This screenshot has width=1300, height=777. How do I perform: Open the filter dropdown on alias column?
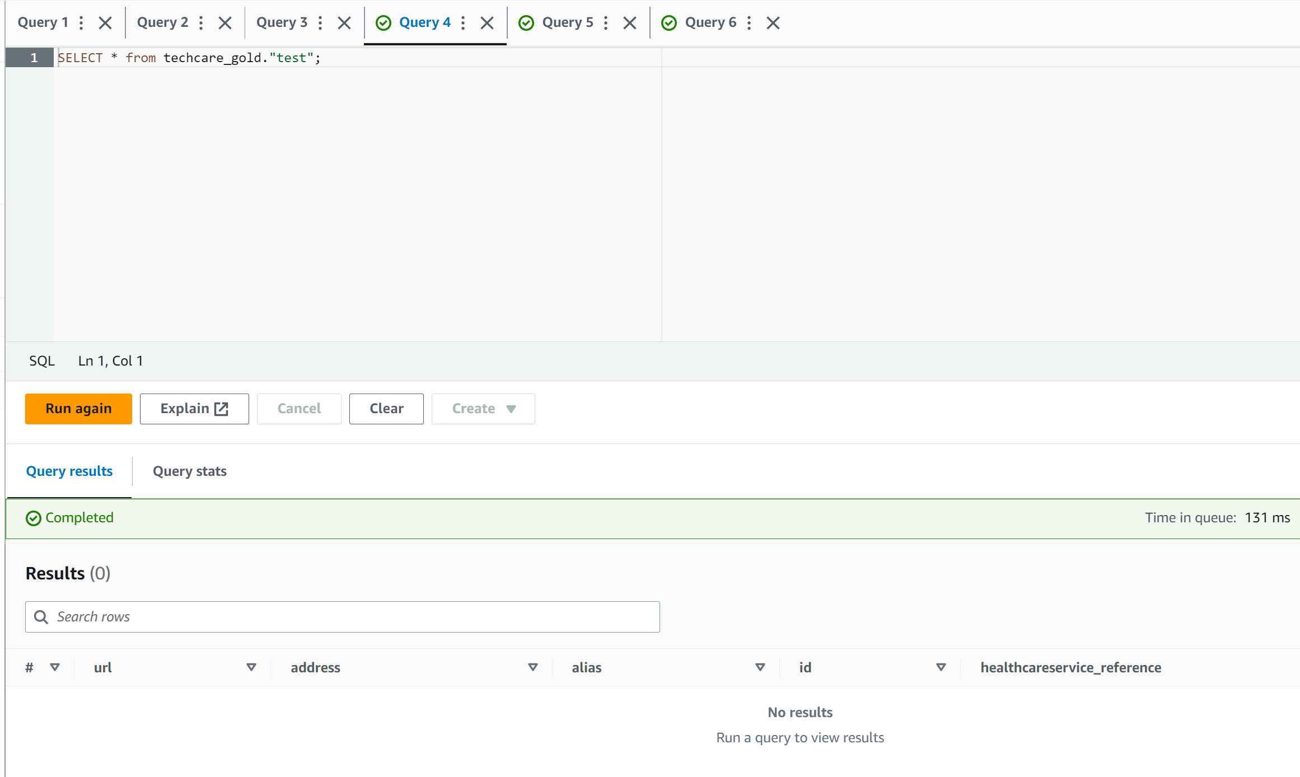[759, 667]
